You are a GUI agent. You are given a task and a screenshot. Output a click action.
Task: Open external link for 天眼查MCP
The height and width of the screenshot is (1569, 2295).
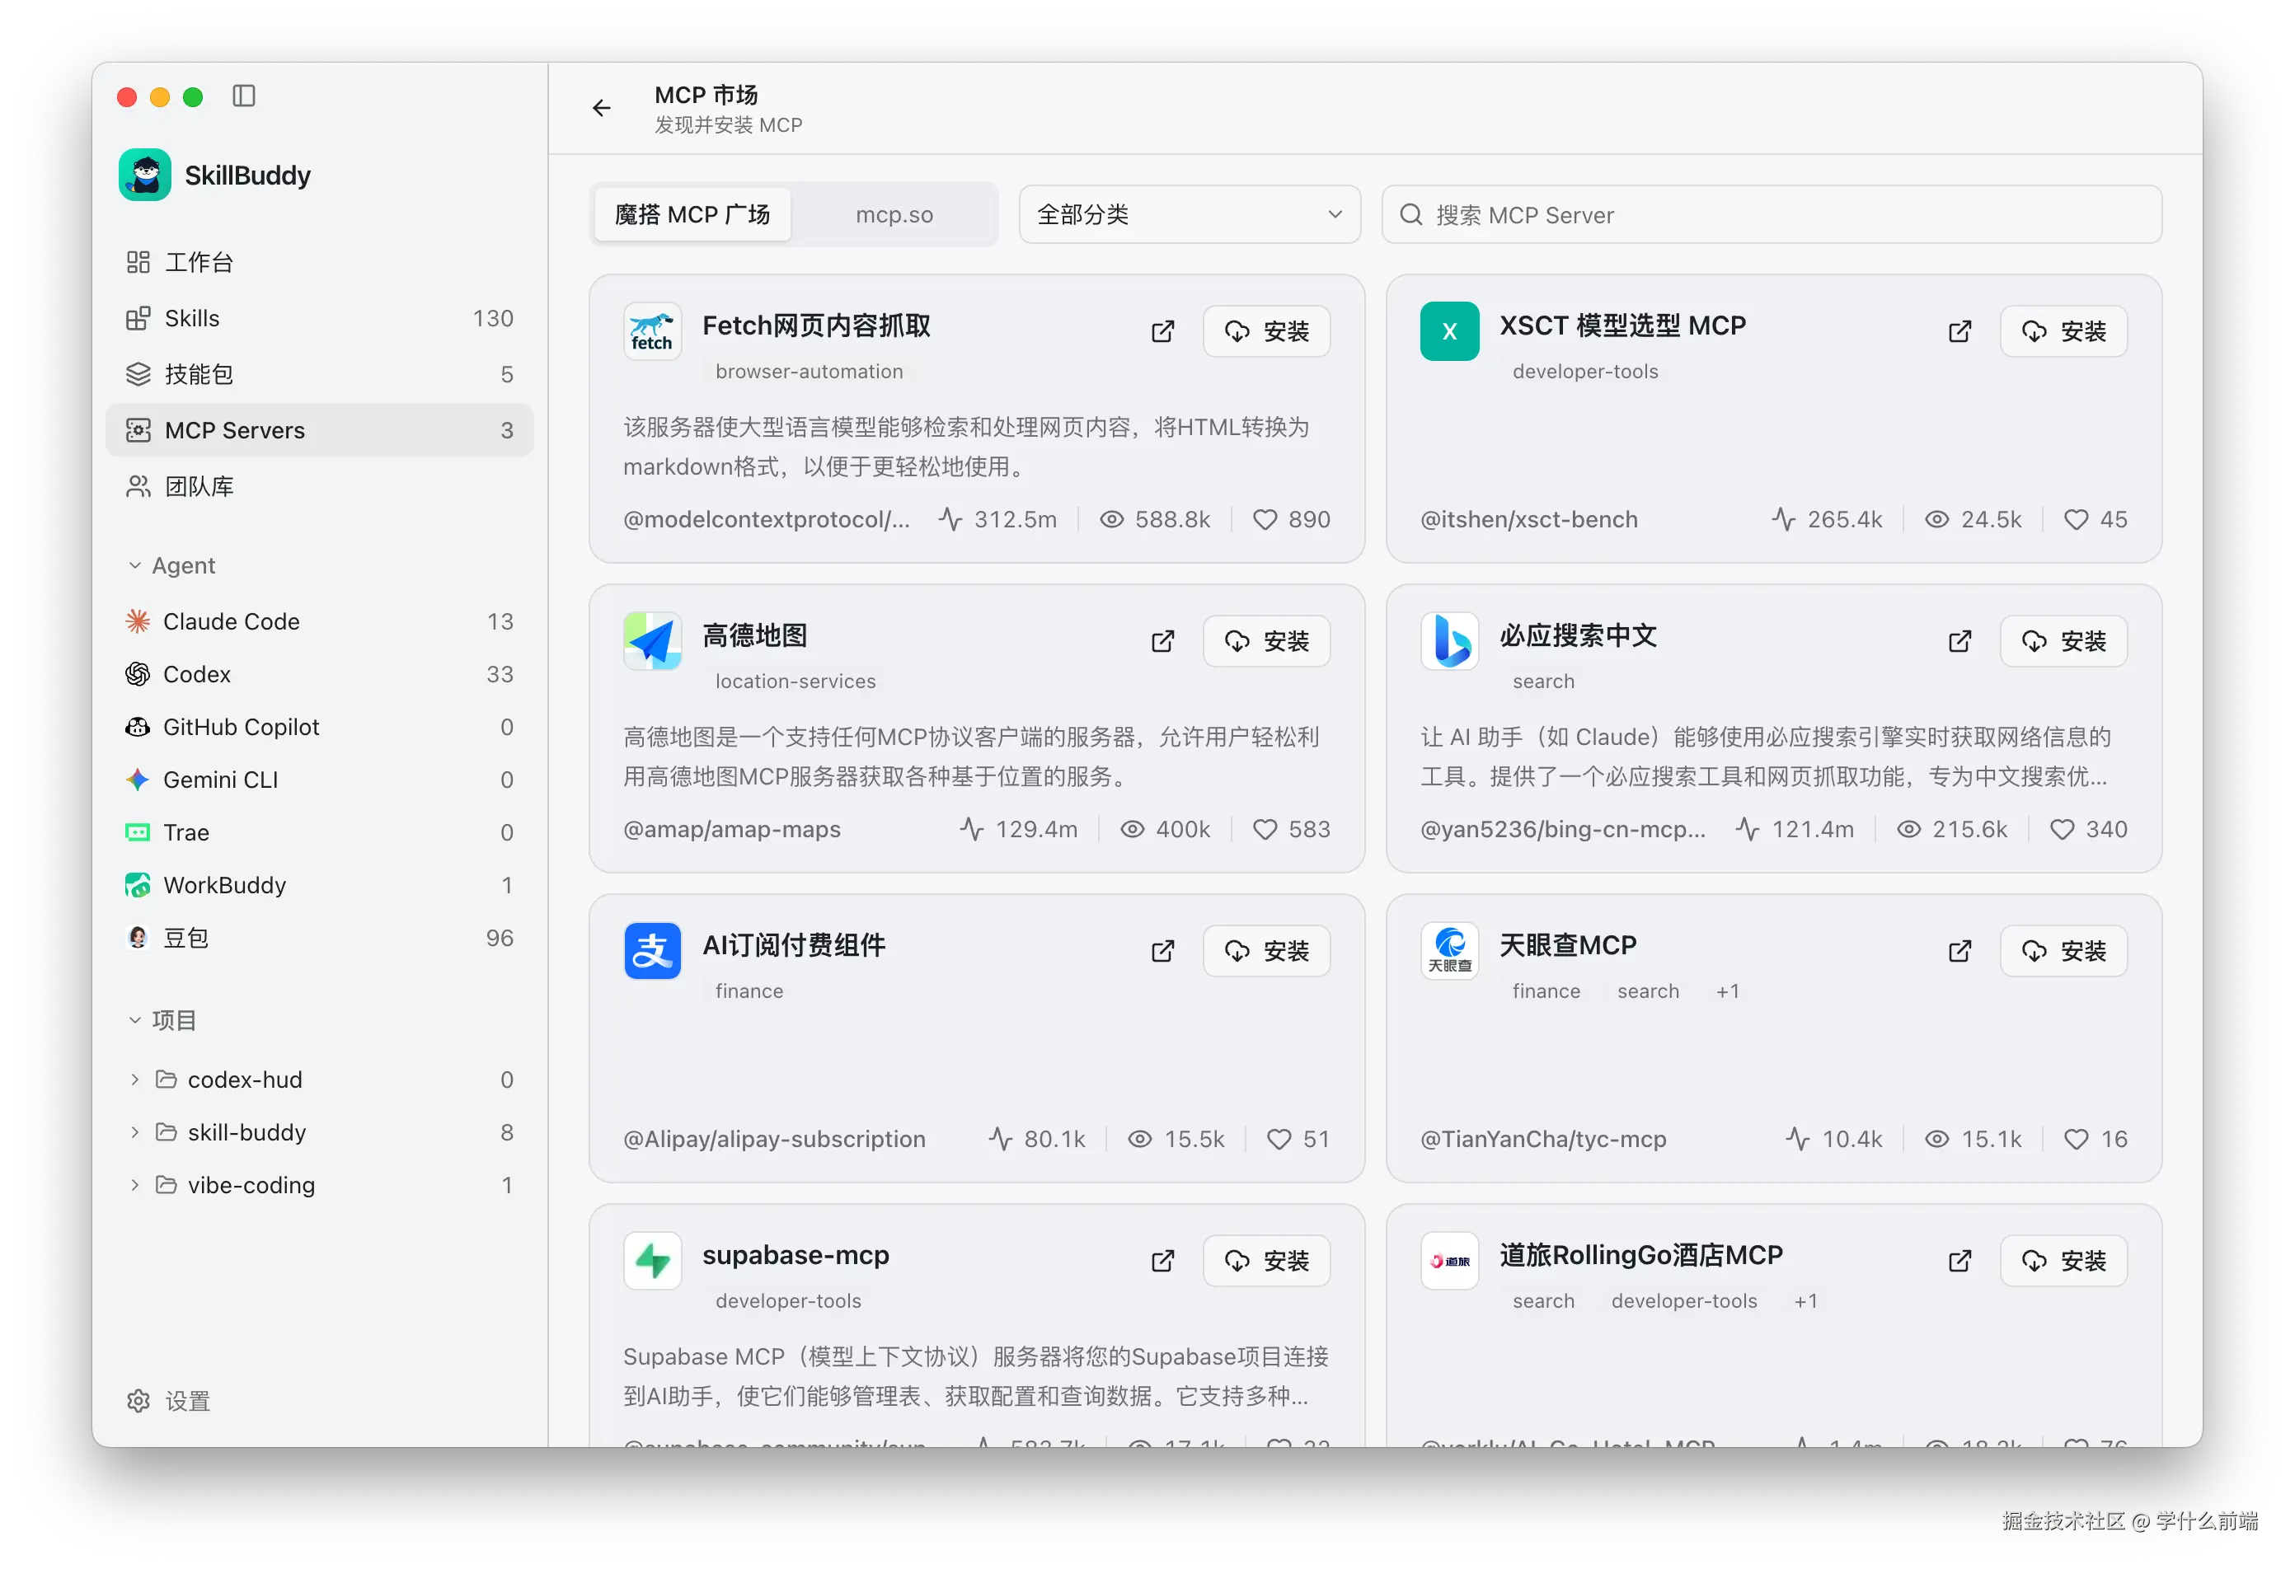[1960, 951]
